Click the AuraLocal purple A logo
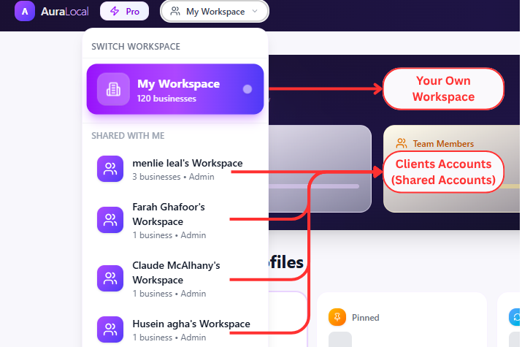522x347 pixels. click(x=25, y=11)
